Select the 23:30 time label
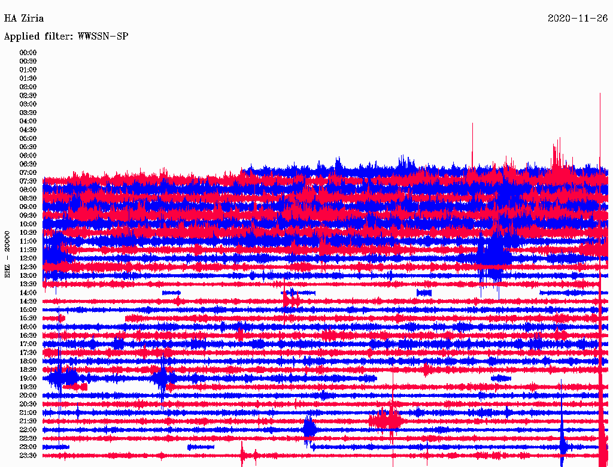Viewport: 613px width, 467px height. 28,456
